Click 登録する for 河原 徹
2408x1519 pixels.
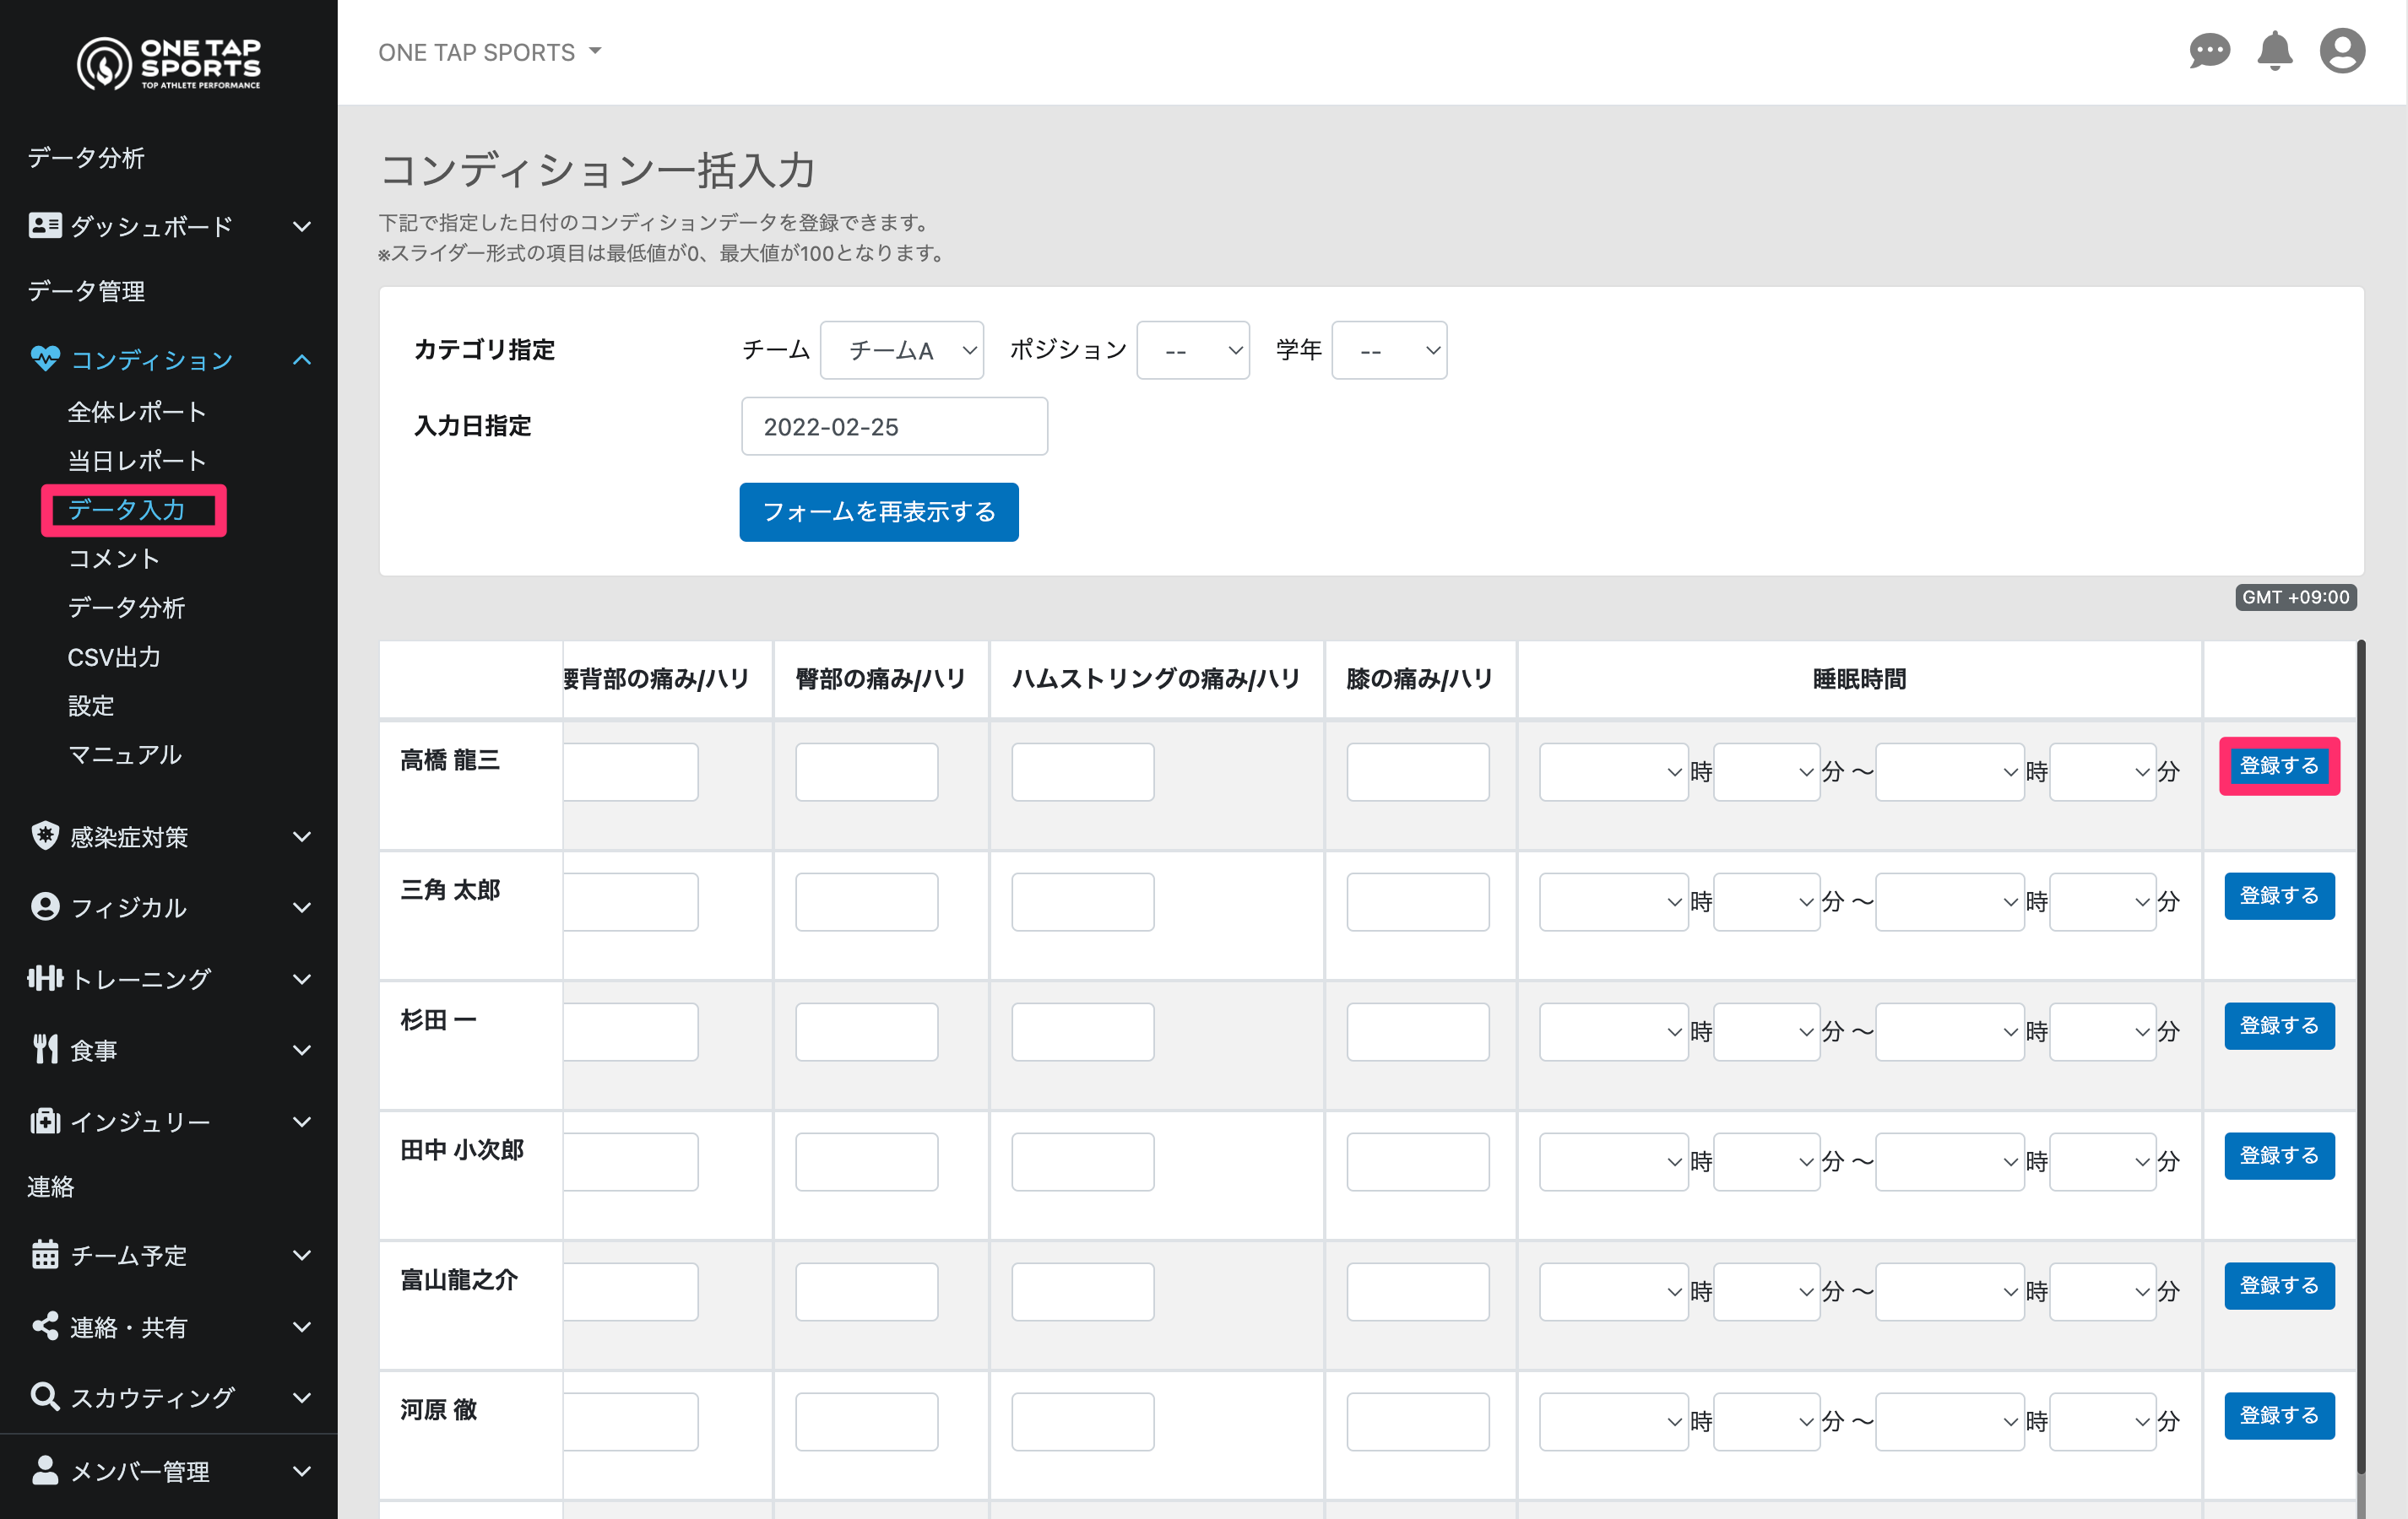(x=2279, y=1415)
